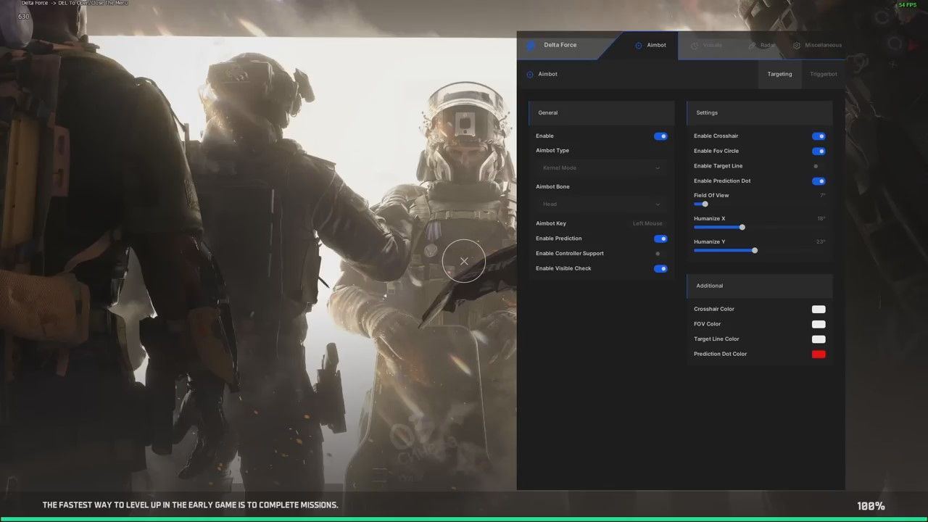Click the Aimbot section header icon
This screenshot has height=522, width=928.
pyautogui.click(x=530, y=74)
